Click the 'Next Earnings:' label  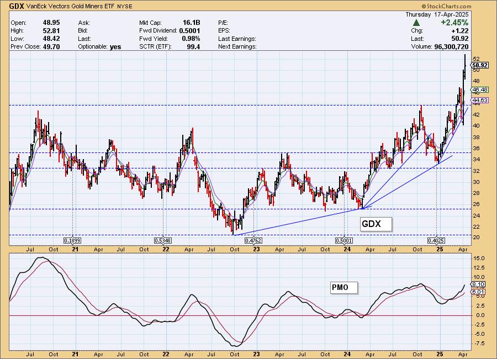(x=237, y=46)
